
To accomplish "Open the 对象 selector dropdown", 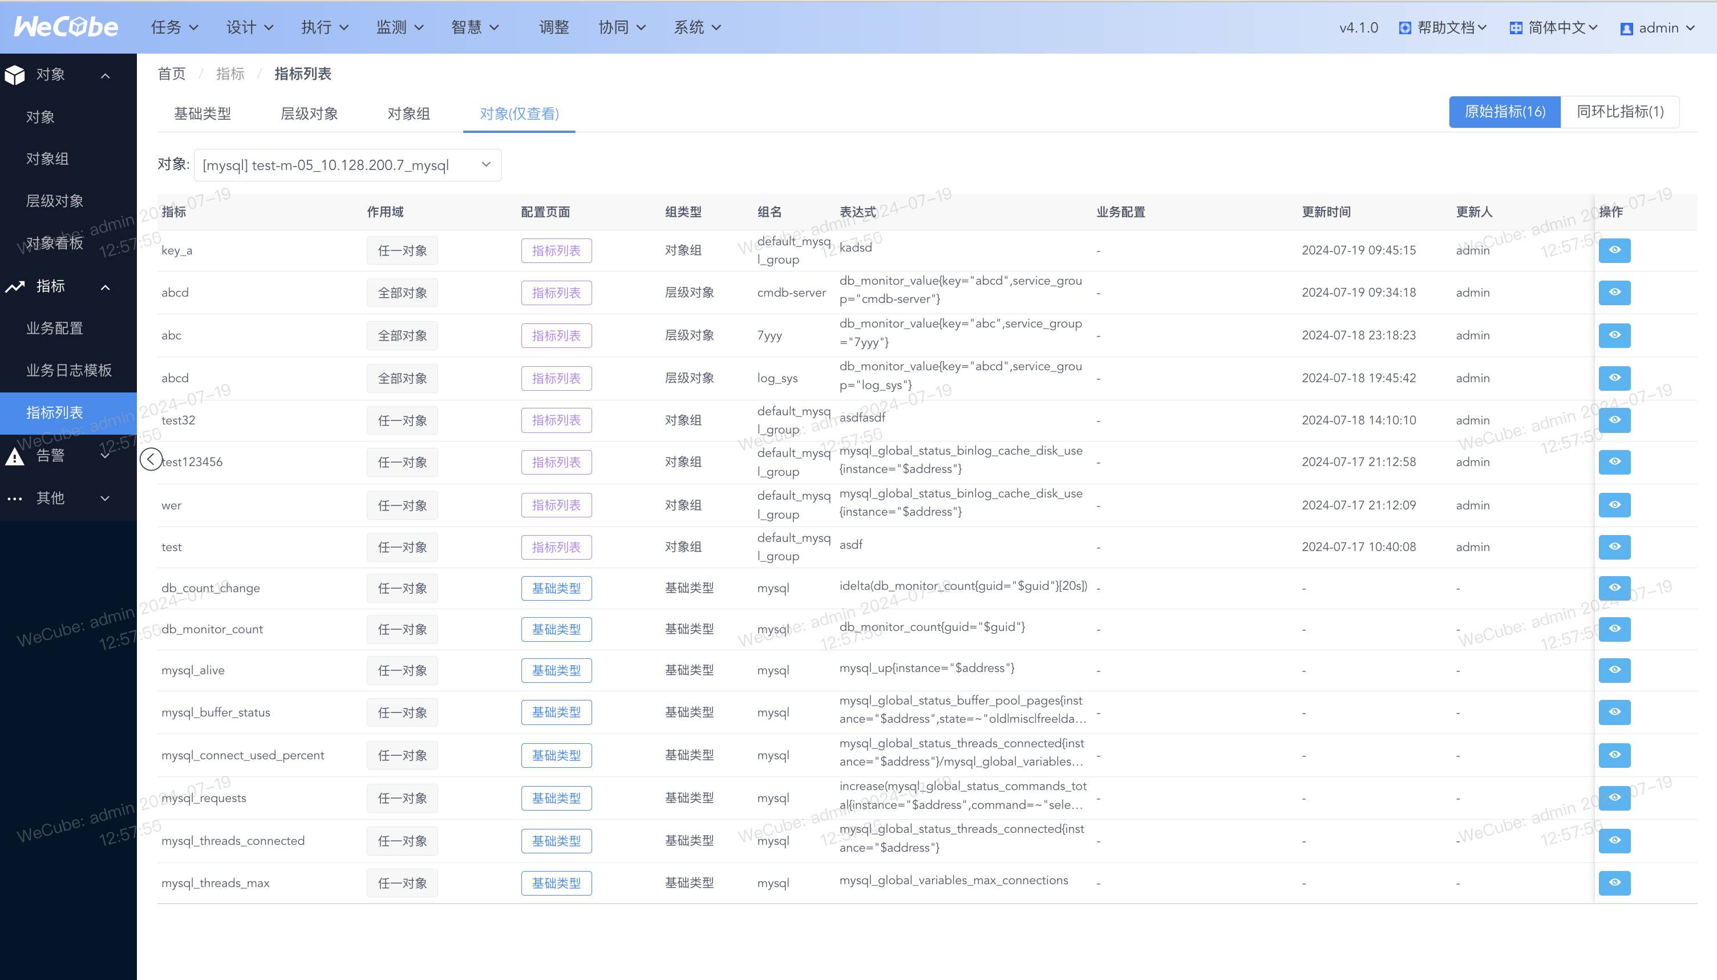I will point(347,165).
